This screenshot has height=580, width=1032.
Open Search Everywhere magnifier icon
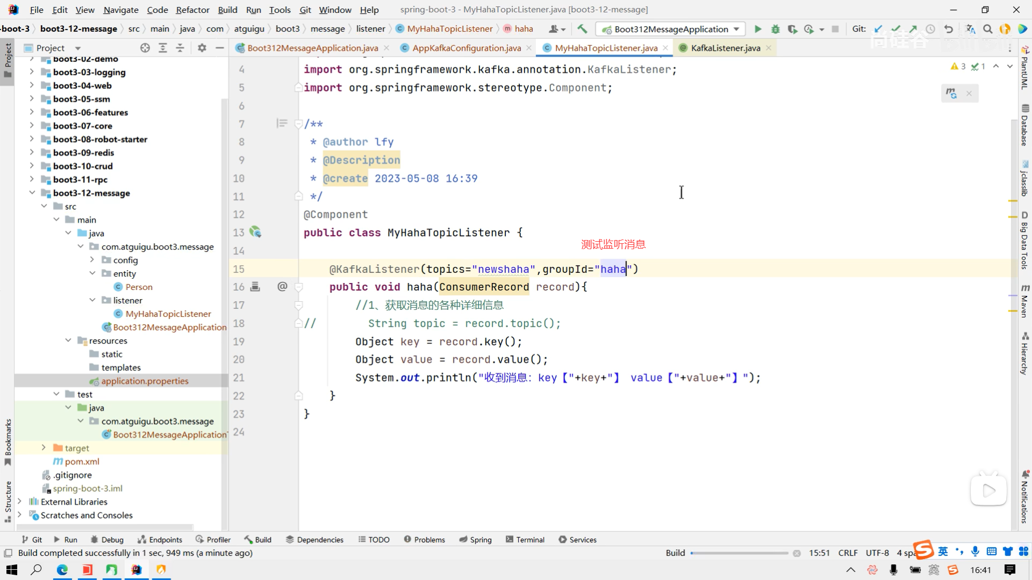coord(987,29)
